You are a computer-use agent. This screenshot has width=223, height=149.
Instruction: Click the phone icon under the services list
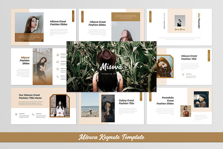(x=58, y=77)
